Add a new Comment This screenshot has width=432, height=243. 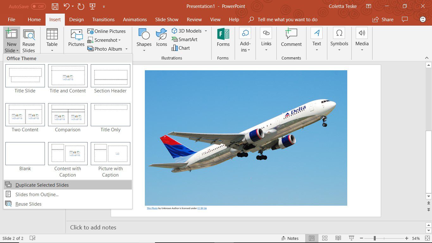(291, 38)
